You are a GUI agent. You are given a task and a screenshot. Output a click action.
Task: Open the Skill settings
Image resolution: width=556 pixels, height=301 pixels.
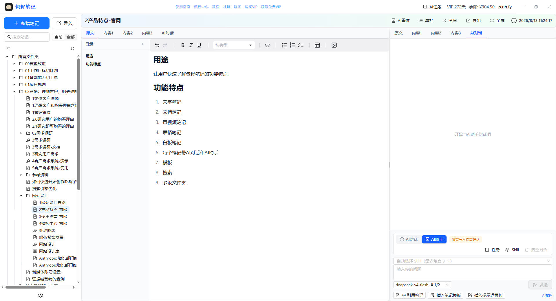tap(512, 250)
